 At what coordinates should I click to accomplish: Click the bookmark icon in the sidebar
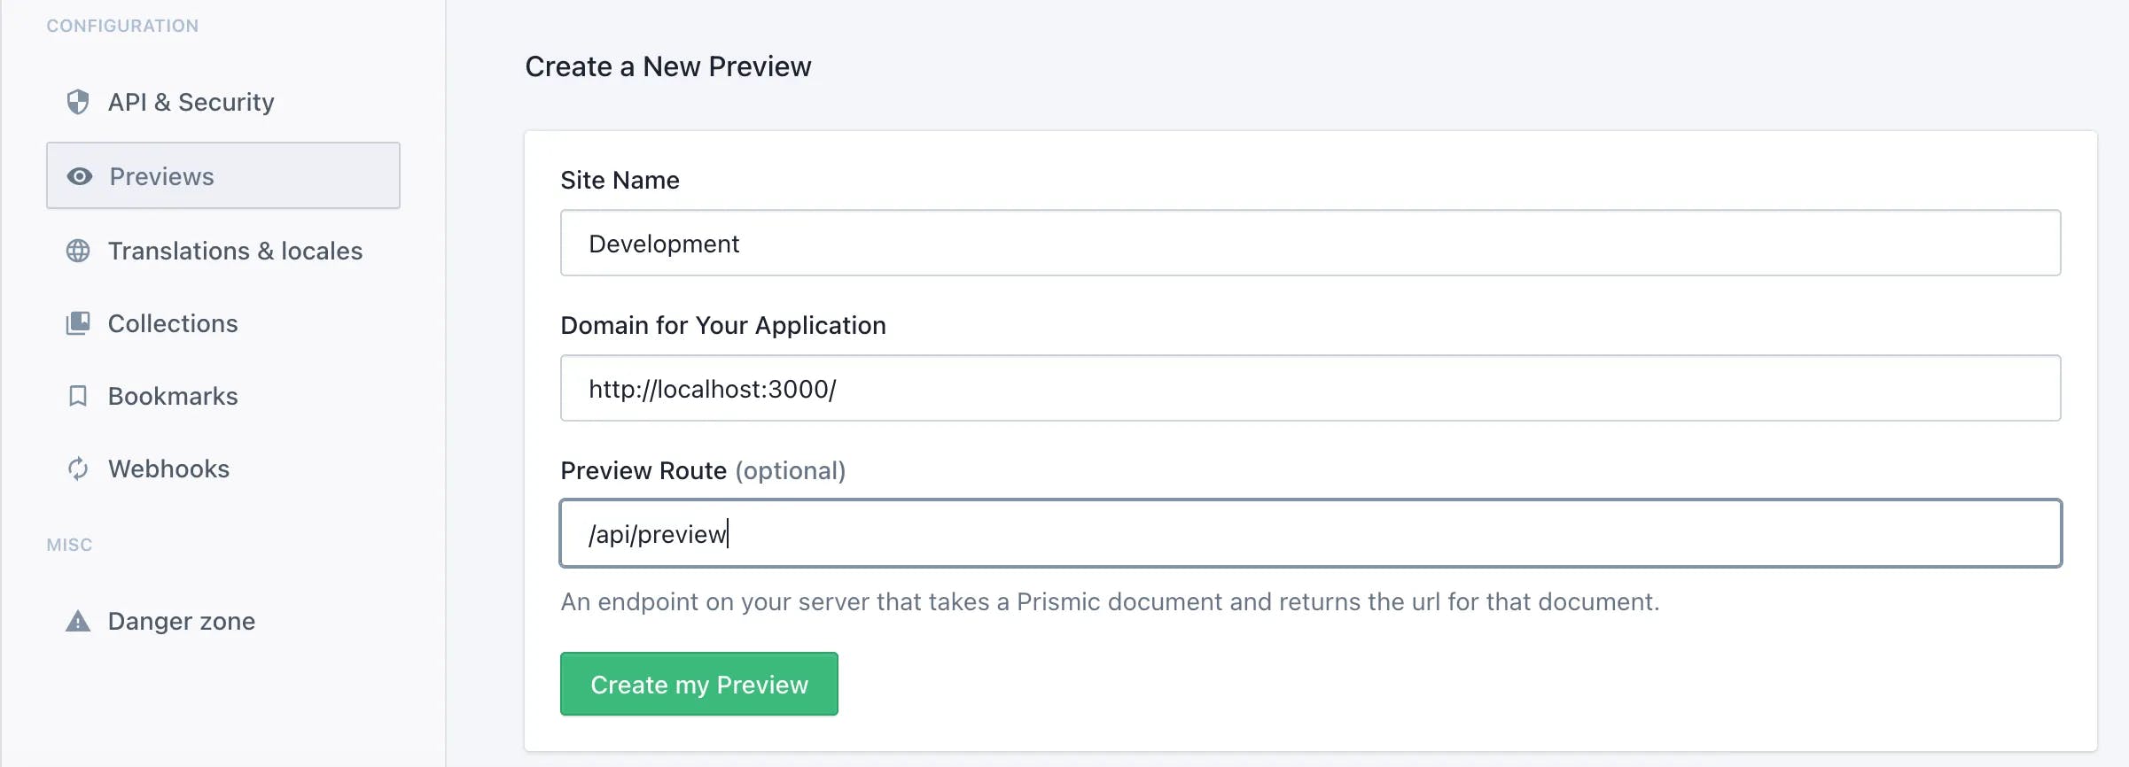pyautogui.click(x=78, y=396)
